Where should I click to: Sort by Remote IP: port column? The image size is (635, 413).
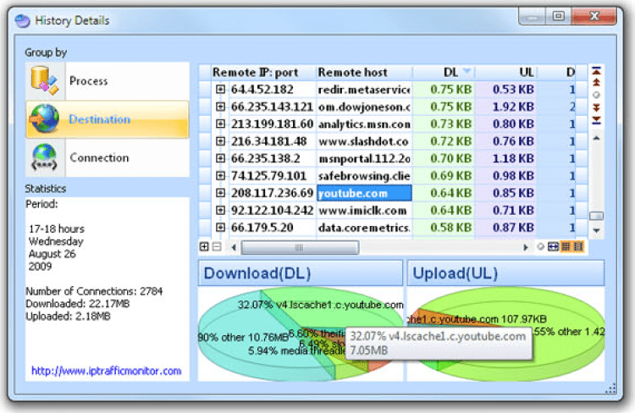click(x=262, y=73)
